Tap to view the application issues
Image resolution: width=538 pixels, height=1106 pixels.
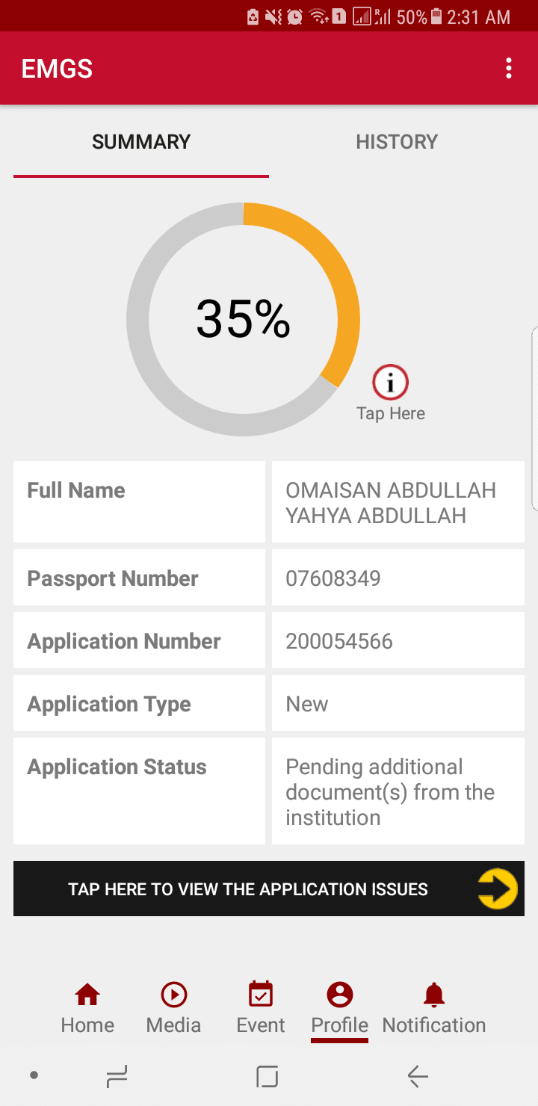[248, 889]
